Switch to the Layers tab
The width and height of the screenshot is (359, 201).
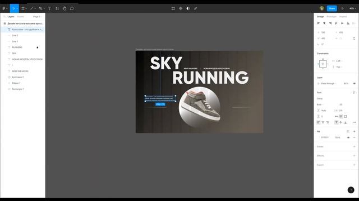[x=11, y=17]
